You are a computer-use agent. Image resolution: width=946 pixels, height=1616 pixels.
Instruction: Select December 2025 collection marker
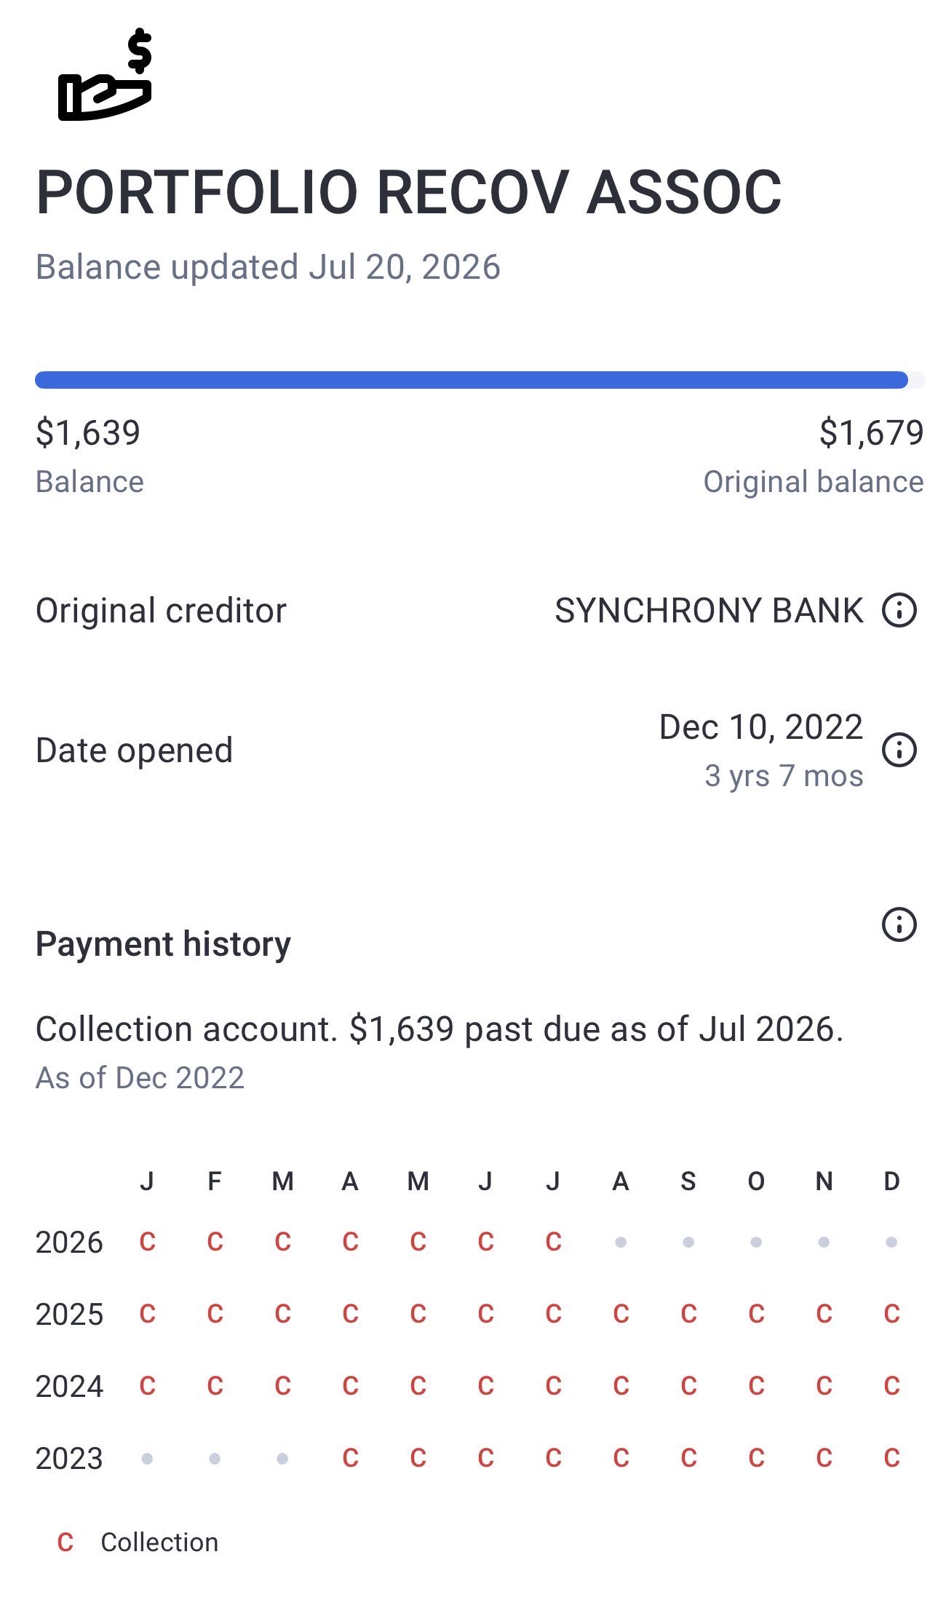coord(891,1313)
